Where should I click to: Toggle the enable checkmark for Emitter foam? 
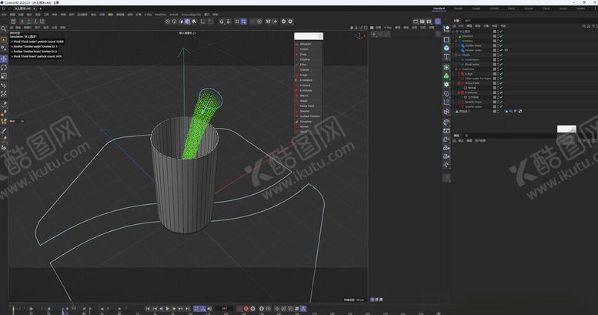[x=499, y=45]
